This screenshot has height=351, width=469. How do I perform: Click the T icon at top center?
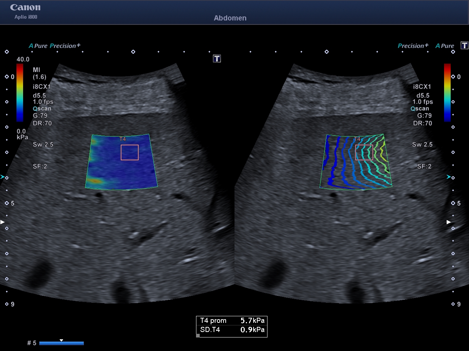click(x=217, y=58)
